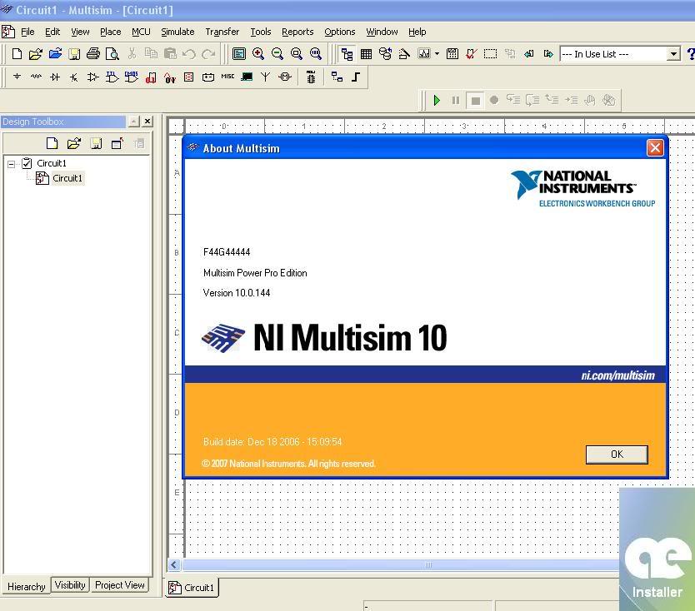Open the Spreadsheet View icon
The image size is (695, 611).
point(366,54)
